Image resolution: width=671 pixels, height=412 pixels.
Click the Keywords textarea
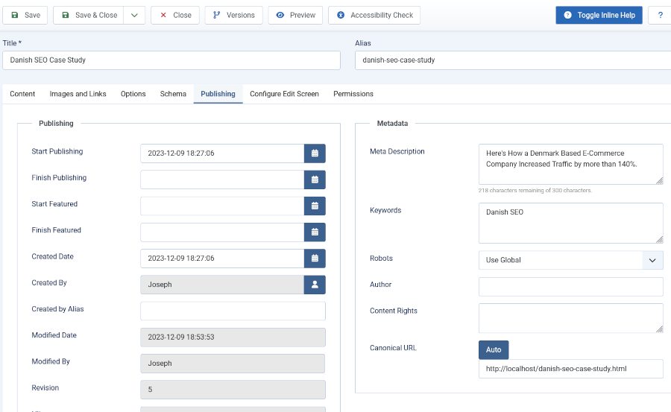(x=571, y=223)
